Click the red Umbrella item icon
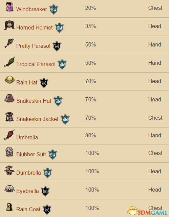Screen dimensions: 169x217 point(9,135)
